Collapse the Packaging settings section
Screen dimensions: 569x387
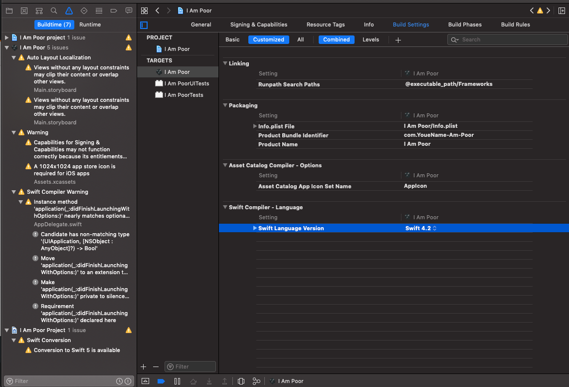coord(225,105)
